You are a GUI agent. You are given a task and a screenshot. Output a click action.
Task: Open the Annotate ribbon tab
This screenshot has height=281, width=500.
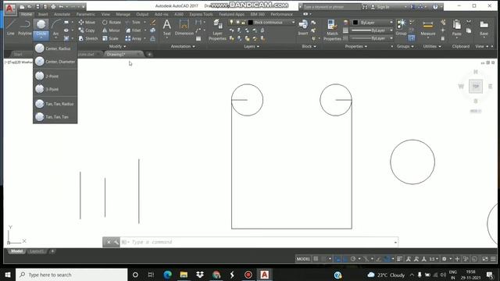pos(62,14)
